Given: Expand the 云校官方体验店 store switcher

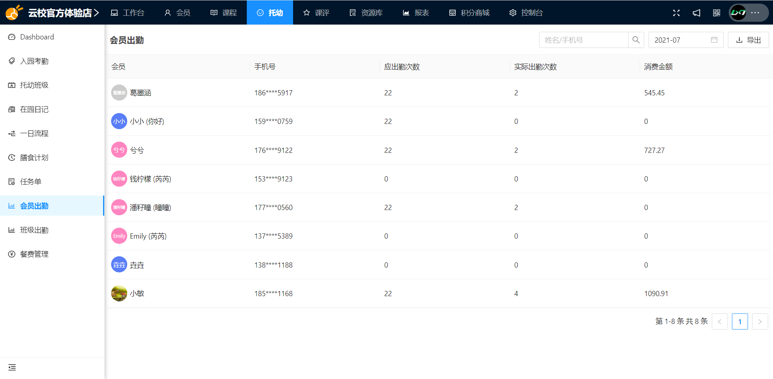Looking at the screenshot, I should (x=64, y=13).
